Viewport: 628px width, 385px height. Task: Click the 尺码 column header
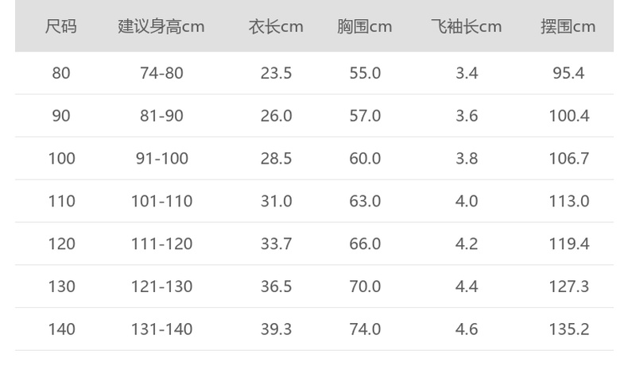pyautogui.click(x=61, y=26)
